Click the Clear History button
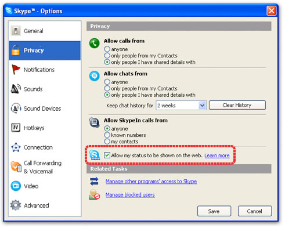This screenshot has height=228, width=285. 237,105
